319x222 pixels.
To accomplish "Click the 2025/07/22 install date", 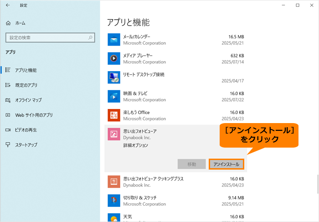I will pos(232,100).
